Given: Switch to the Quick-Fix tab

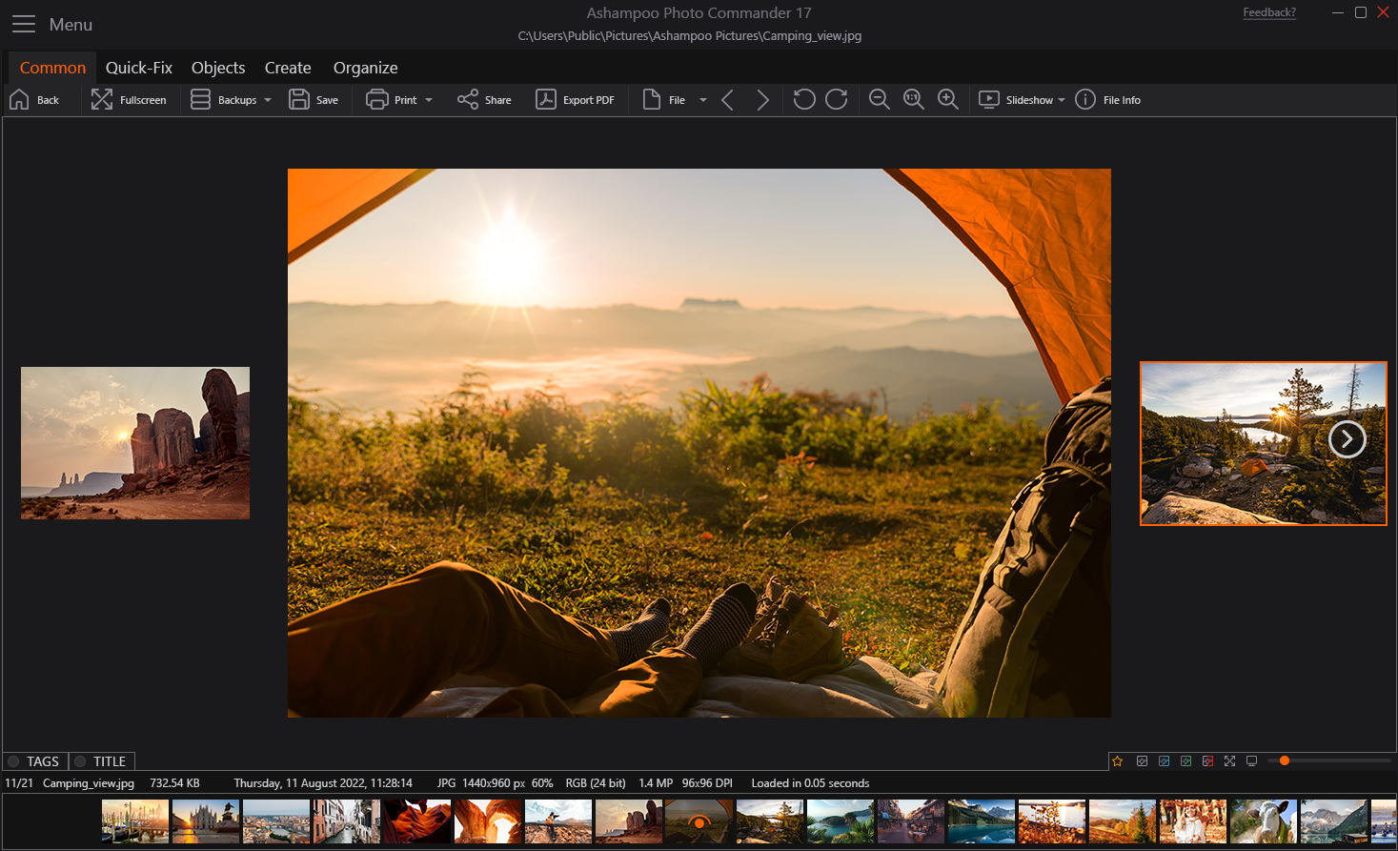Looking at the screenshot, I should tap(139, 68).
